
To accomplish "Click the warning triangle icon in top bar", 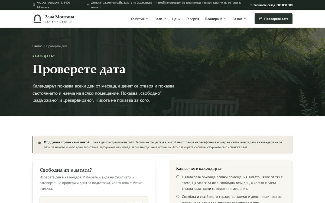I will pos(88,5).
